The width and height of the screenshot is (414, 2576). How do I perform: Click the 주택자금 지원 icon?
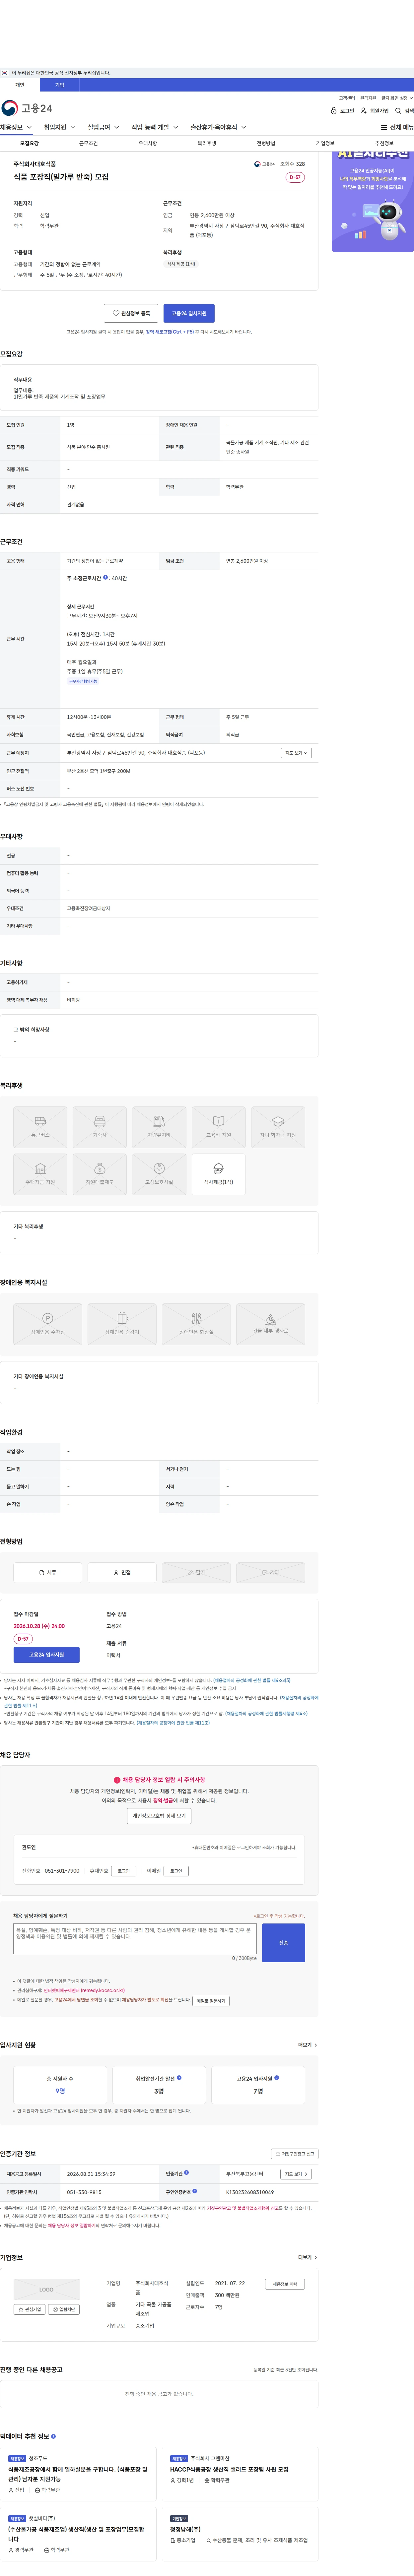tap(40, 1174)
